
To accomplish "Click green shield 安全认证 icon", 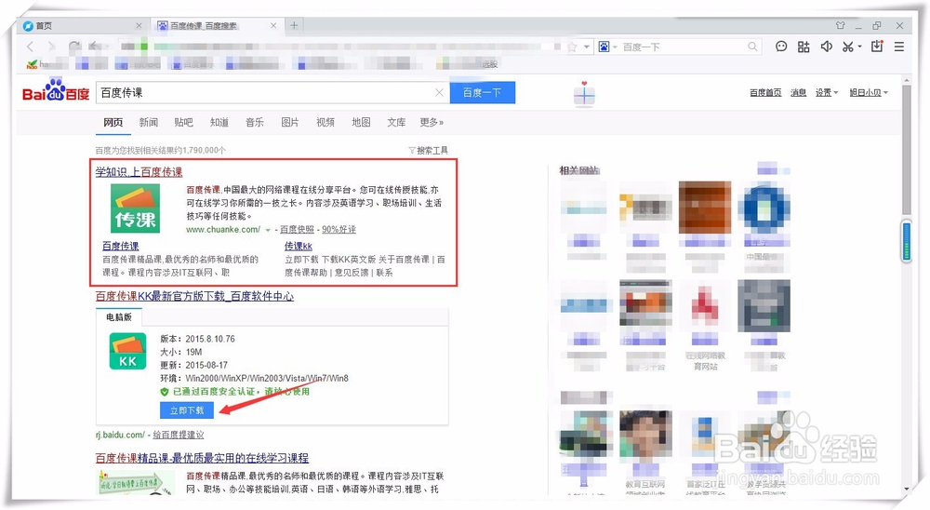I will [x=165, y=392].
